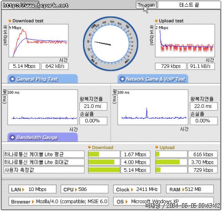
Task: Click the 729 kbps upload result field
Action: (x=170, y=66)
